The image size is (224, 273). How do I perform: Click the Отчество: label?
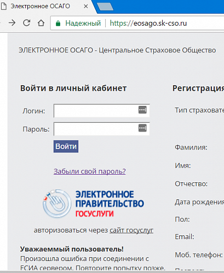[x=191, y=184]
